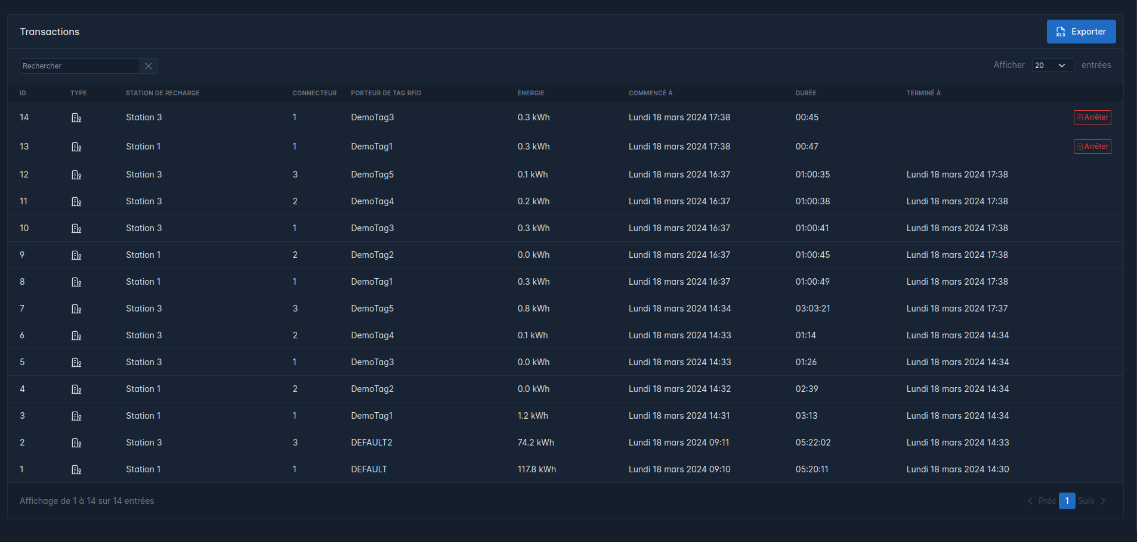Click the type icon for transaction 13
This screenshot has width=1137, height=542.
click(x=76, y=147)
